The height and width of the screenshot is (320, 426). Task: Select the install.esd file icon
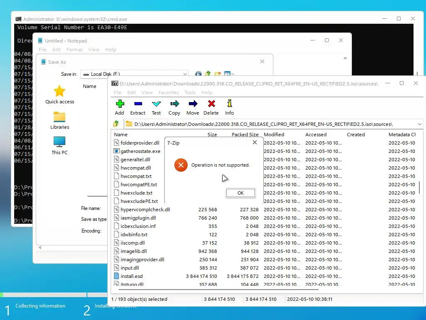pos(116,276)
